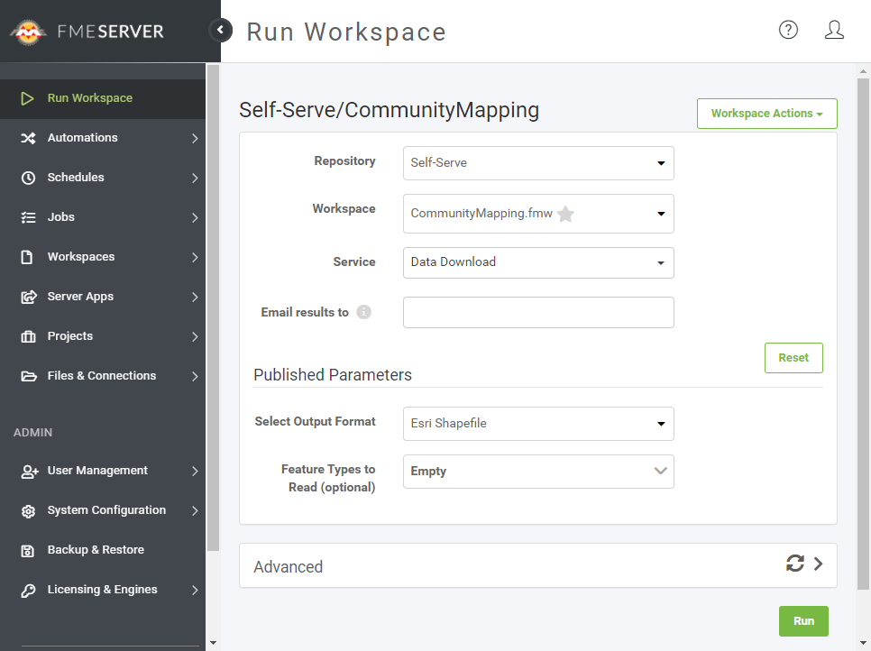Click the green Run button
Screen dimensions: 871x651
pos(802,621)
